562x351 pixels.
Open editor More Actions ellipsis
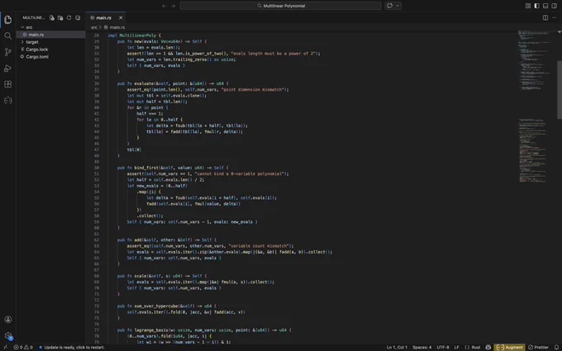(x=554, y=17)
